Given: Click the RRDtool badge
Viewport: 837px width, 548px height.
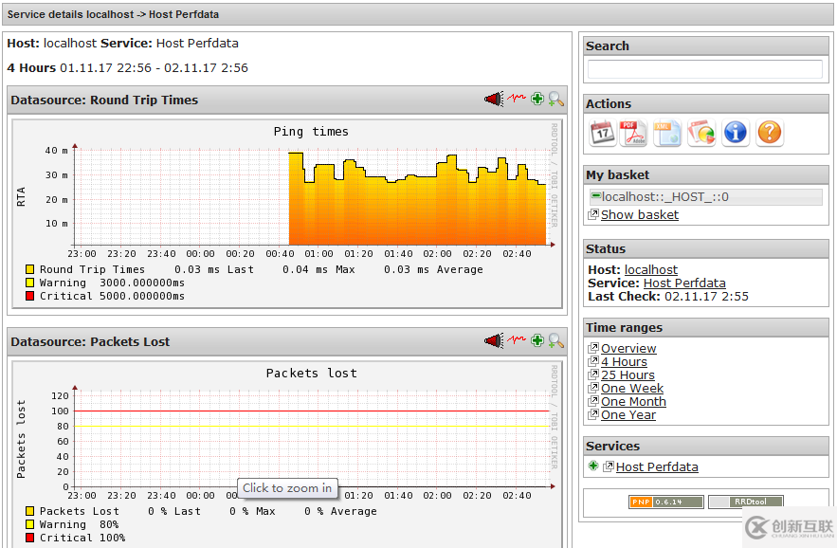Looking at the screenshot, I should 746,502.
